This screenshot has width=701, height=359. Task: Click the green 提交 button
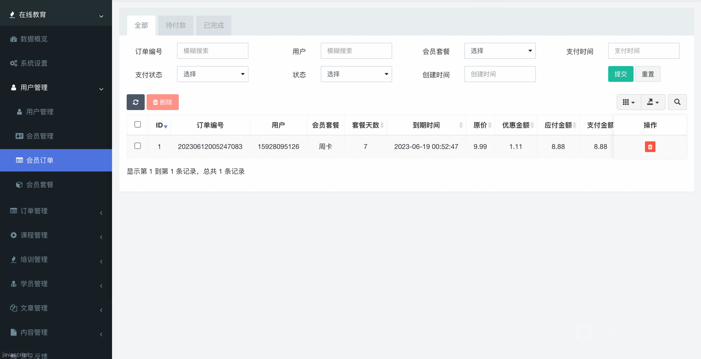point(620,74)
